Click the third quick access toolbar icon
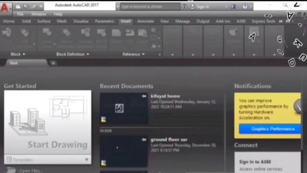Viewport: 307px width, 173px height. 34,6
